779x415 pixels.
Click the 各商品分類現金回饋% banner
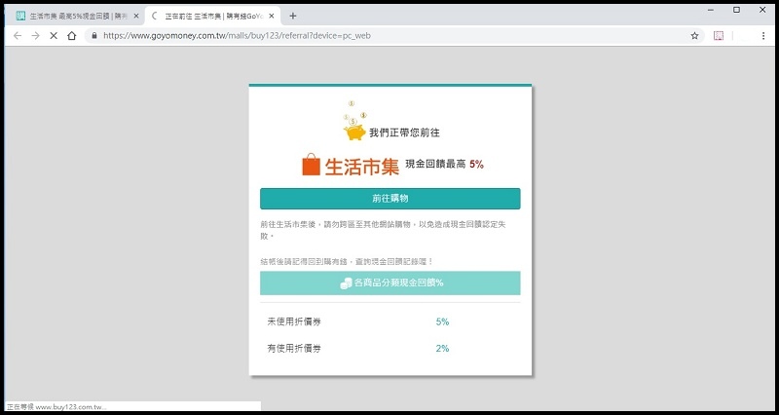click(389, 283)
